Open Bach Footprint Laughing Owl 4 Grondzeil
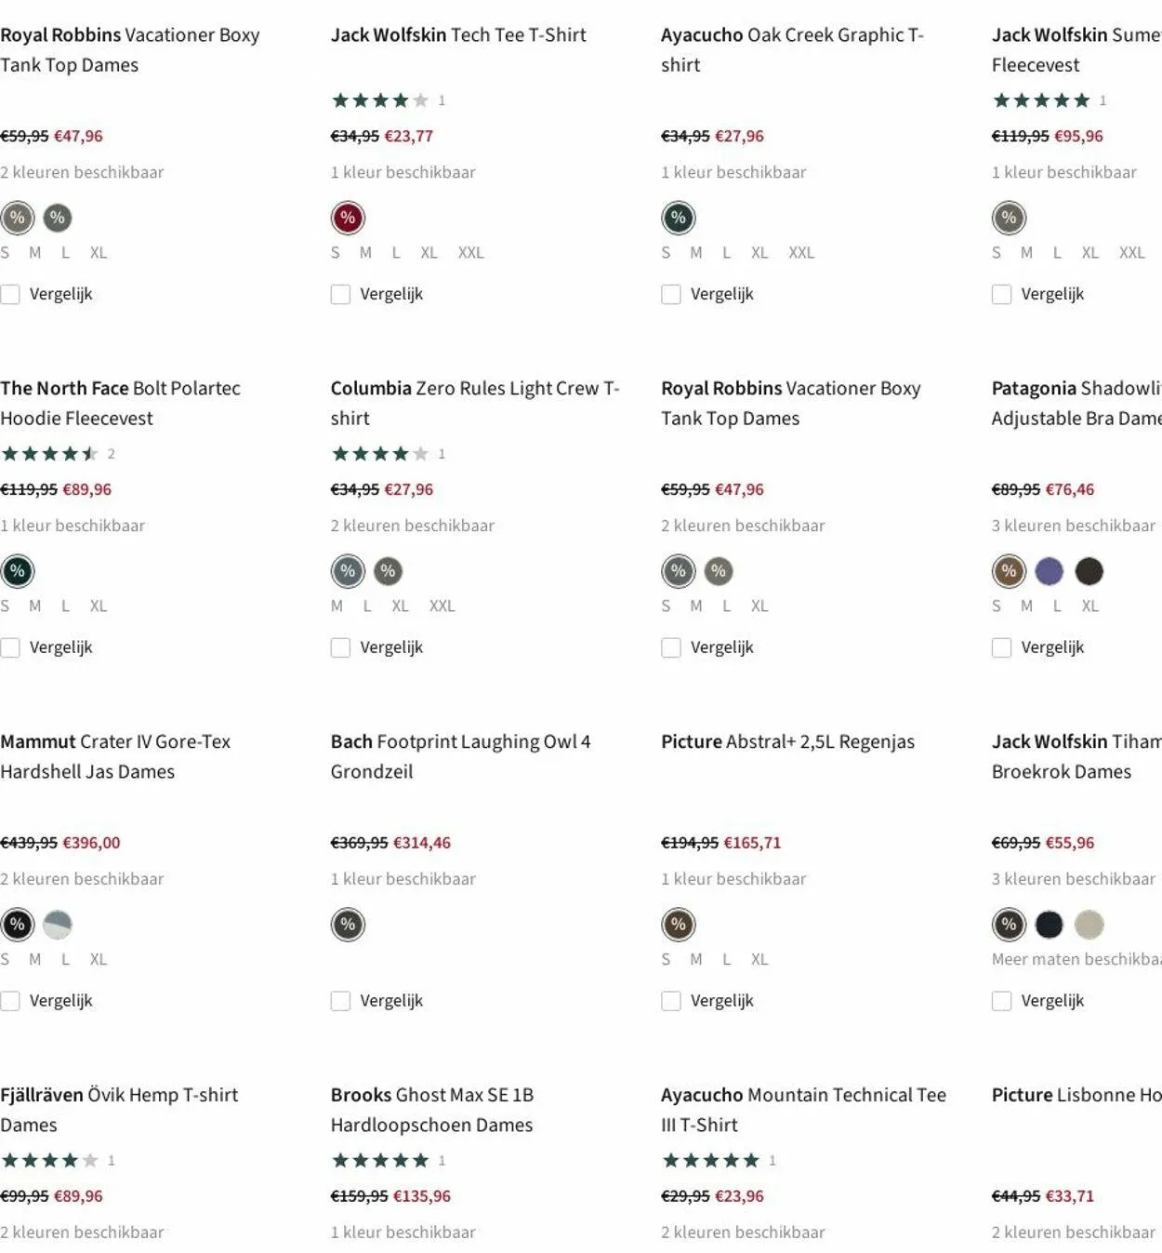This screenshot has width=1162, height=1253. (460, 756)
